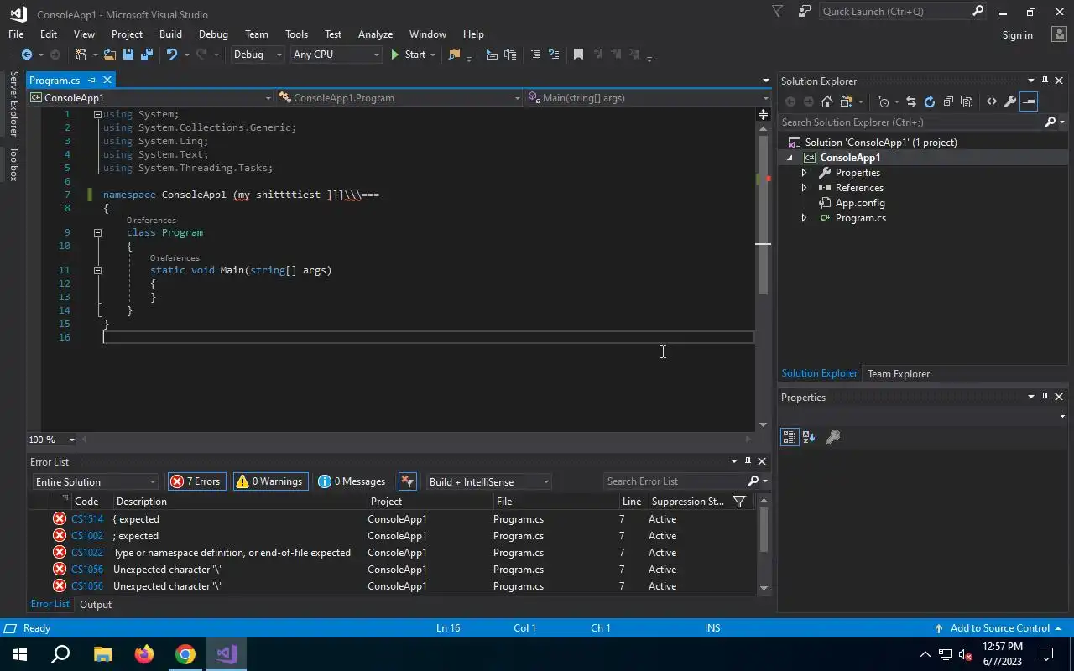
Task: Comment out selected lines icon
Action: click(x=535, y=55)
